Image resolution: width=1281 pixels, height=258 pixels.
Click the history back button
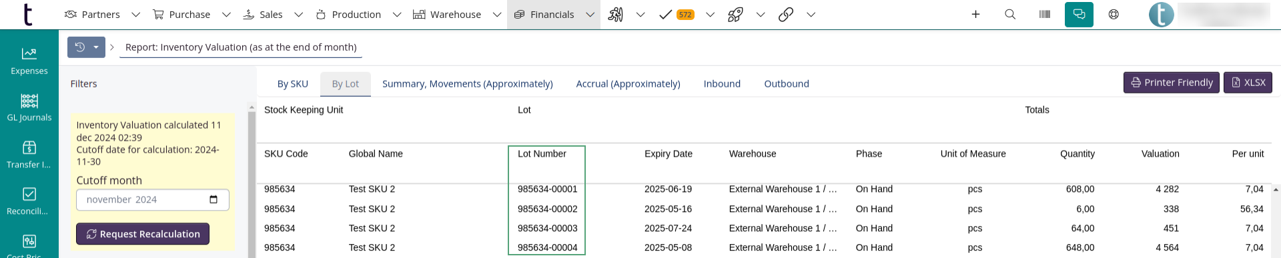coord(79,47)
